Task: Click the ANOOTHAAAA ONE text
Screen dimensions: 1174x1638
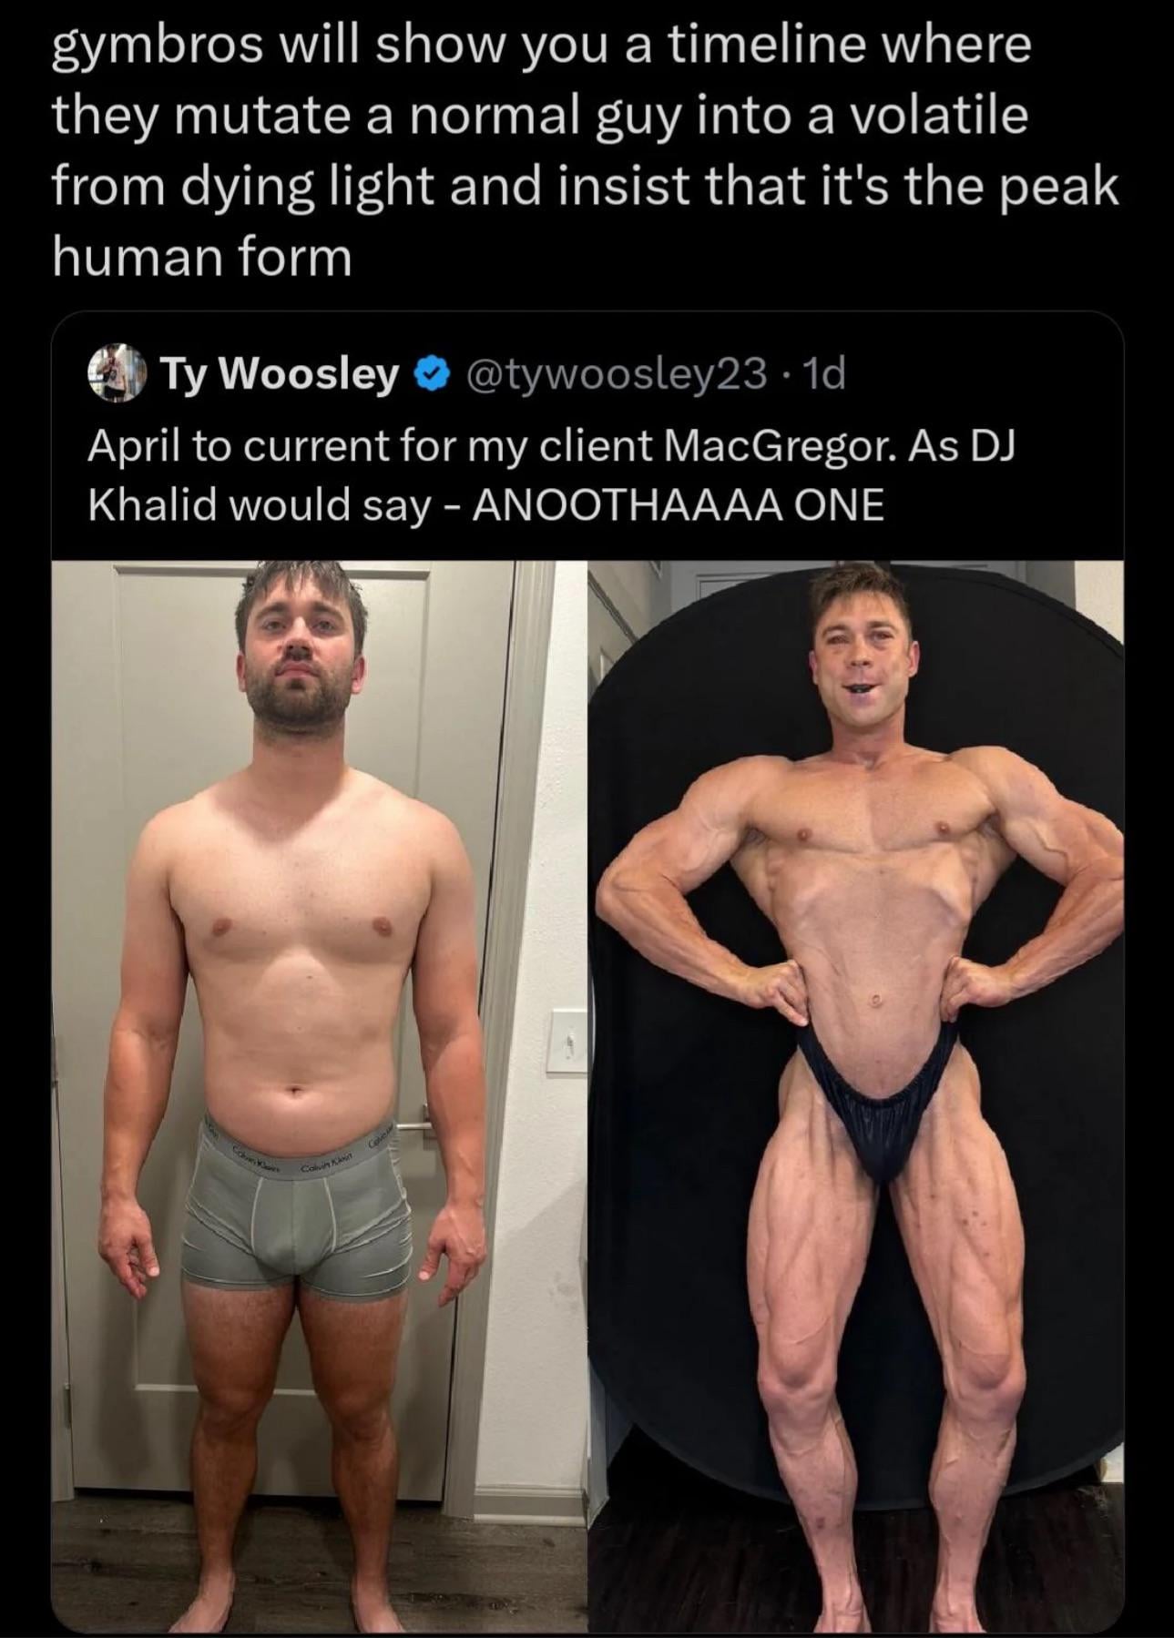Action: pyautogui.click(x=679, y=505)
